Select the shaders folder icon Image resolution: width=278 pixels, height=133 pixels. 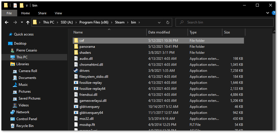(x=76, y=53)
